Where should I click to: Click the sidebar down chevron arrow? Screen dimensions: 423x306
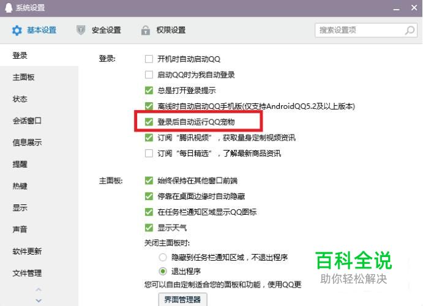[x=39, y=300]
